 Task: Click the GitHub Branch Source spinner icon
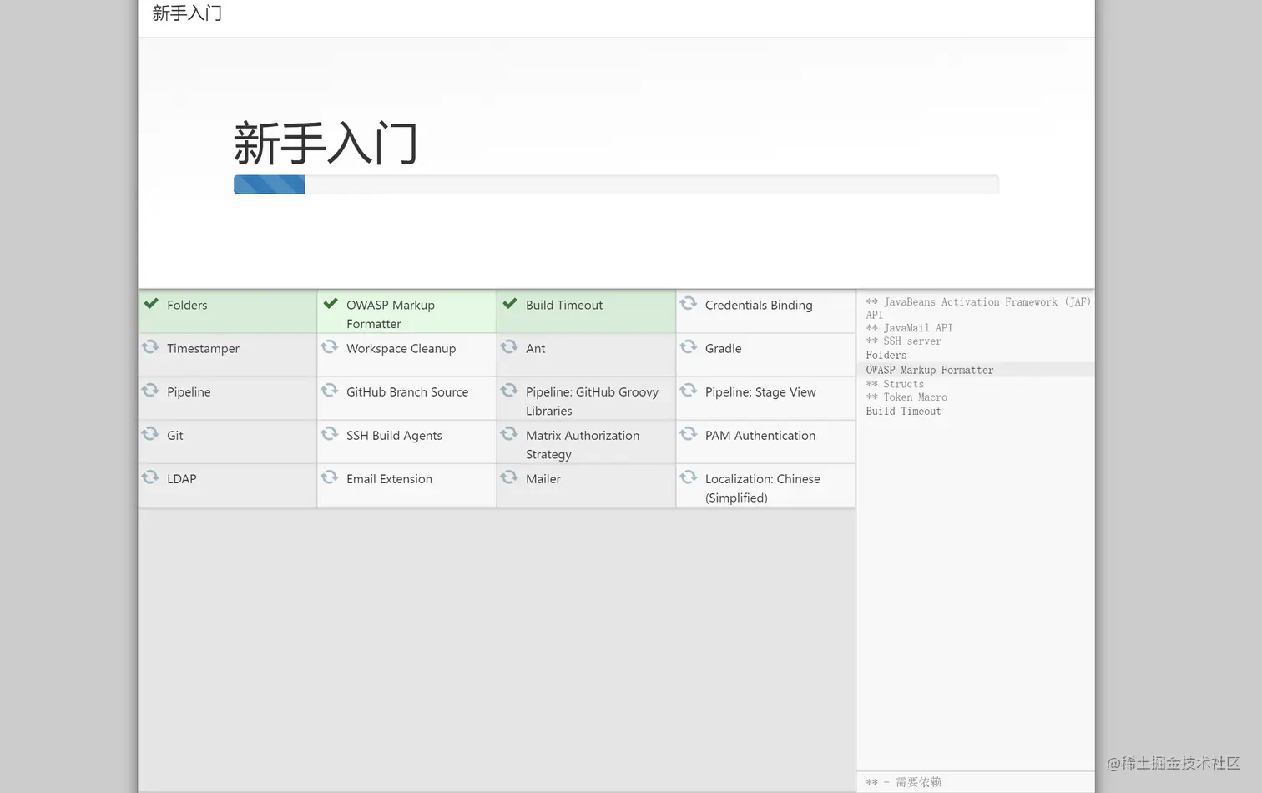330,391
